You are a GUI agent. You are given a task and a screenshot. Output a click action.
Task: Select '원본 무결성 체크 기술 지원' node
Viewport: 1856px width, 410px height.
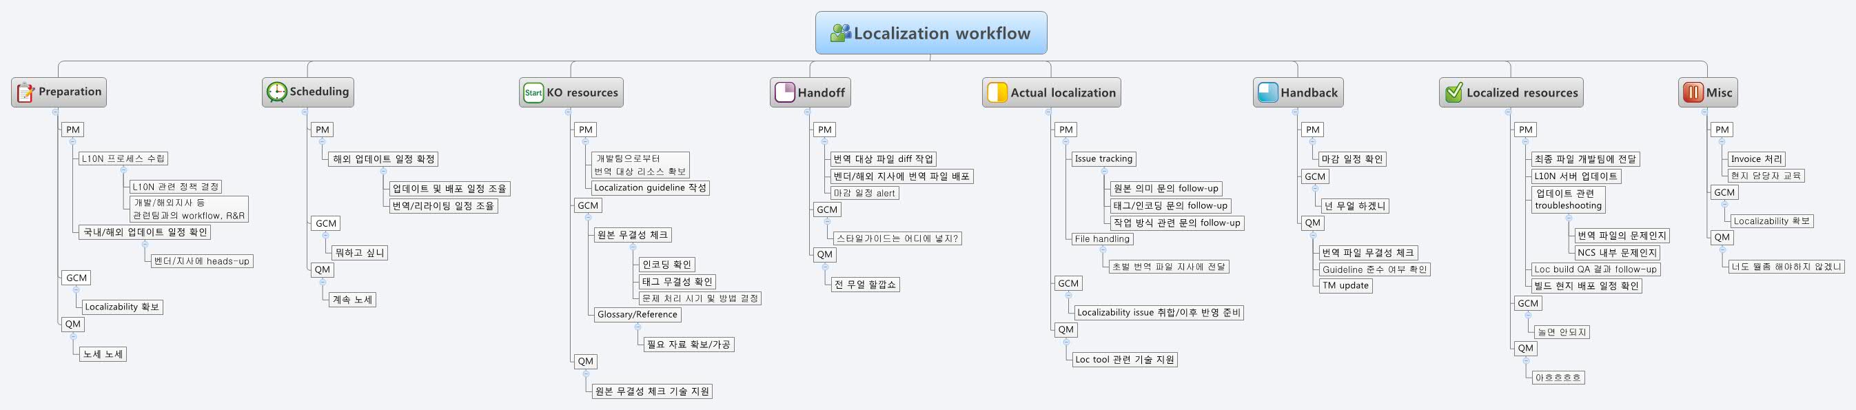click(x=652, y=391)
